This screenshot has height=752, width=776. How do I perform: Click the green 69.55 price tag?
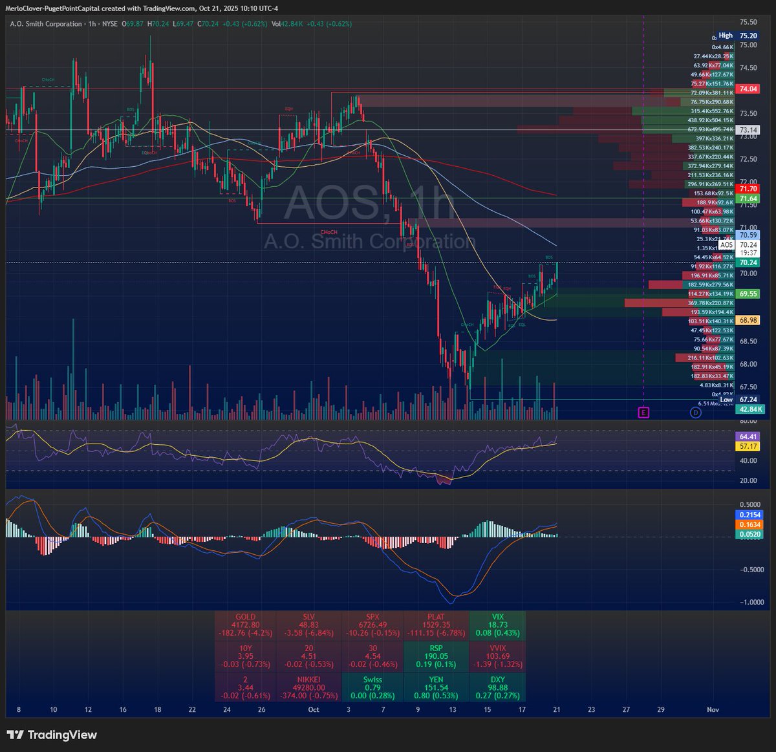(x=749, y=294)
